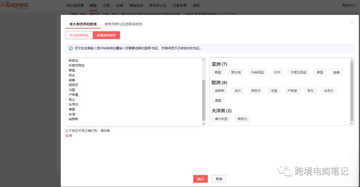Open the 商品 top navigation item

pos(93,5)
